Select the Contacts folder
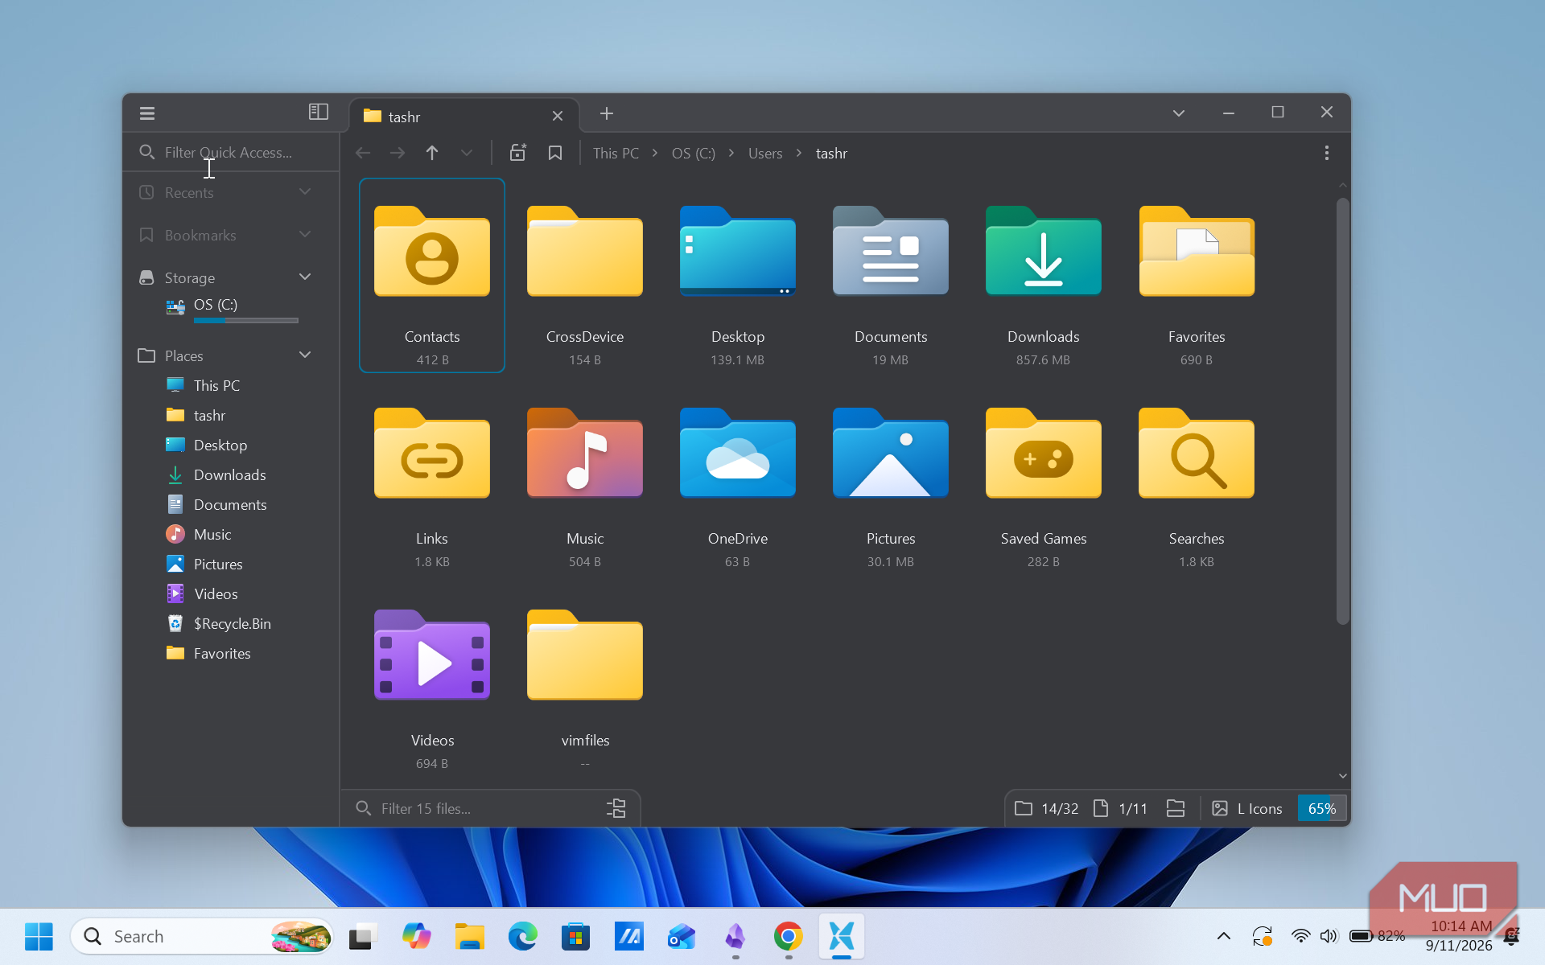 point(432,275)
